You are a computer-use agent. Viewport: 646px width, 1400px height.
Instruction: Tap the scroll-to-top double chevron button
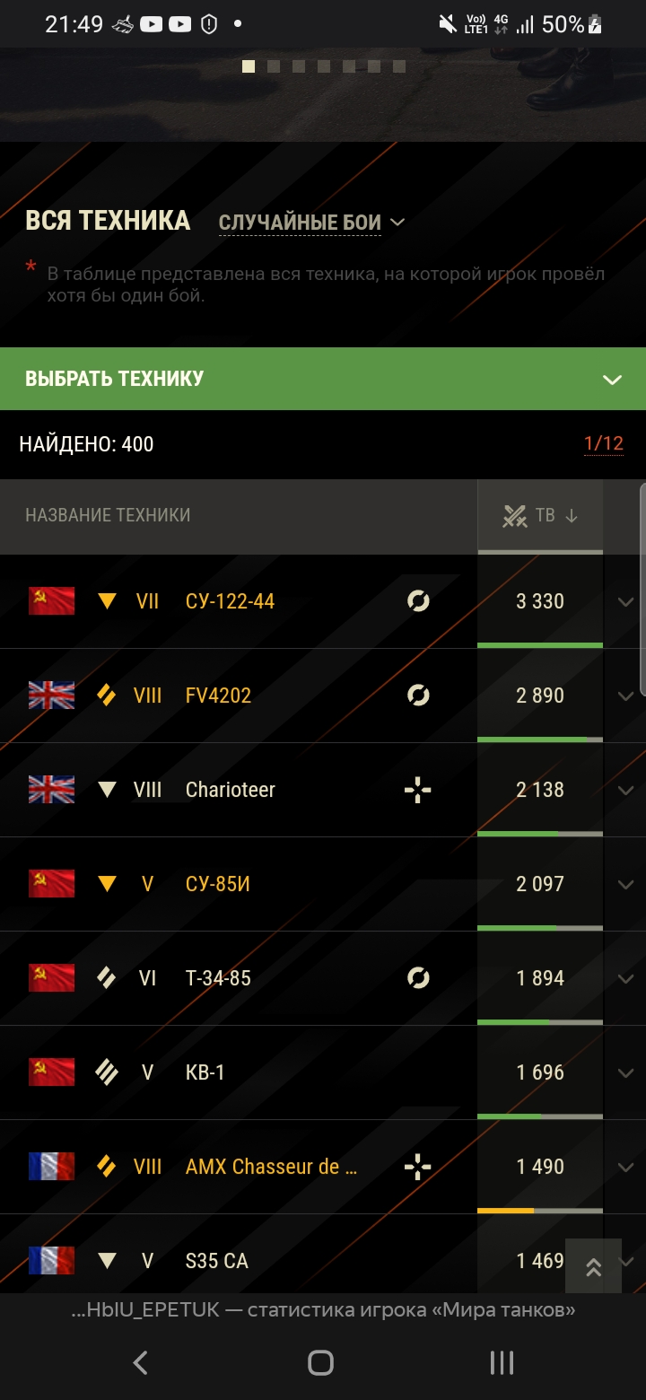click(593, 1266)
